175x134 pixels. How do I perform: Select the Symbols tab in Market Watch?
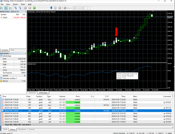tap(5, 50)
